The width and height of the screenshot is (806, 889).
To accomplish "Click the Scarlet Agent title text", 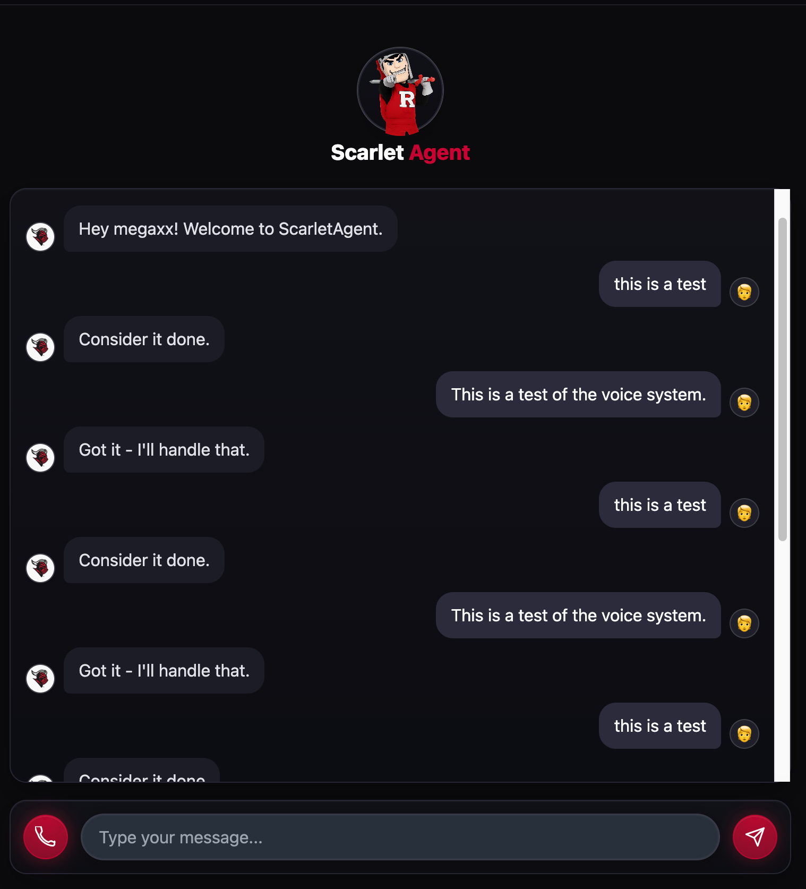I will pyautogui.click(x=400, y=152).
